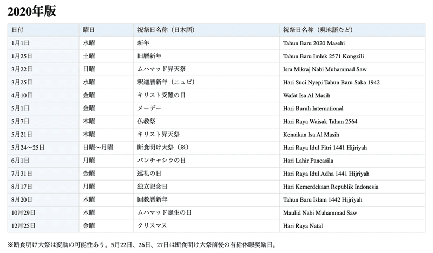Click the 7月31日 date cell

[43, 174]
